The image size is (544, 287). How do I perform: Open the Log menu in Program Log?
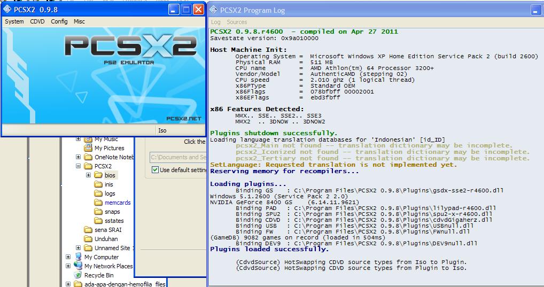215,22
